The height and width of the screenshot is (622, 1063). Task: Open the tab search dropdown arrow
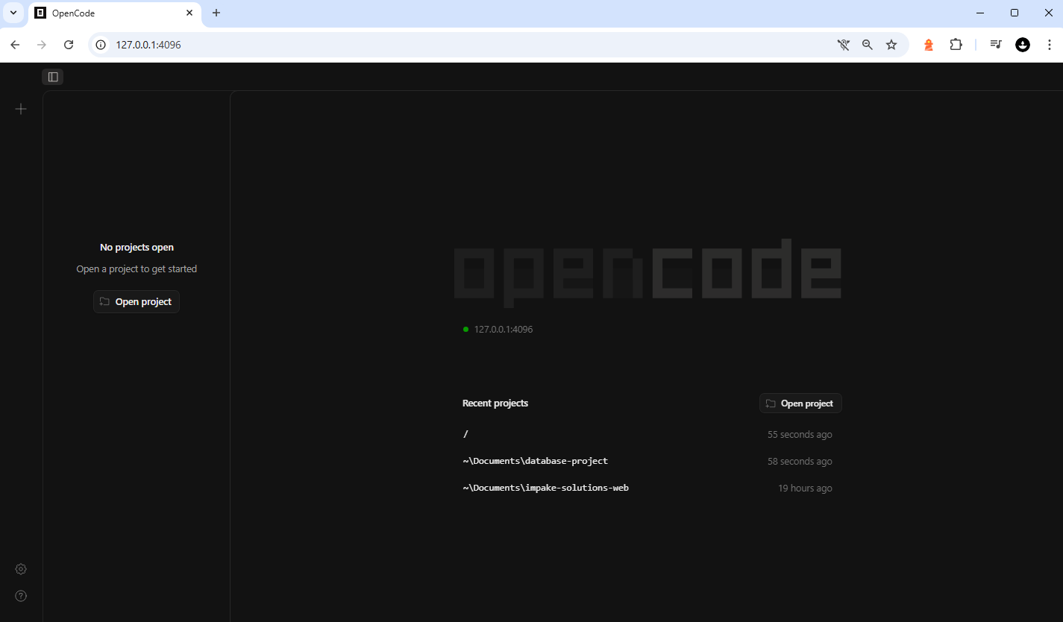click(13, 13)
